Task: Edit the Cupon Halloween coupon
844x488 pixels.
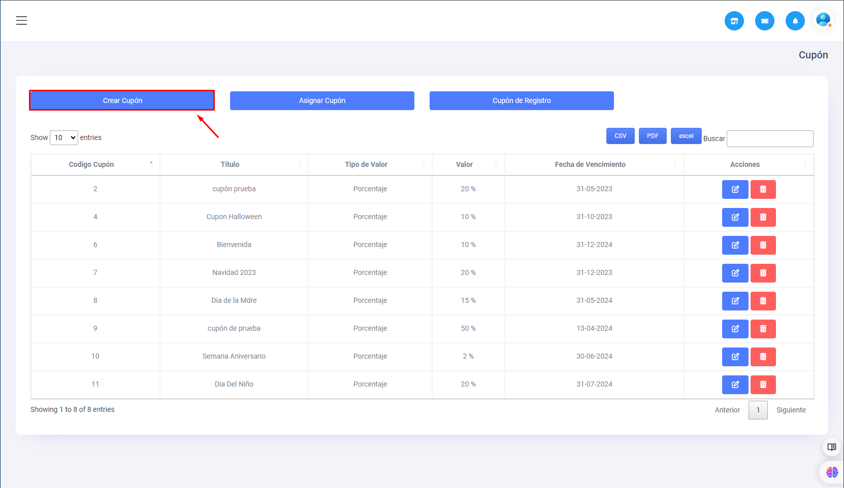Action: (x=735, y=217)
